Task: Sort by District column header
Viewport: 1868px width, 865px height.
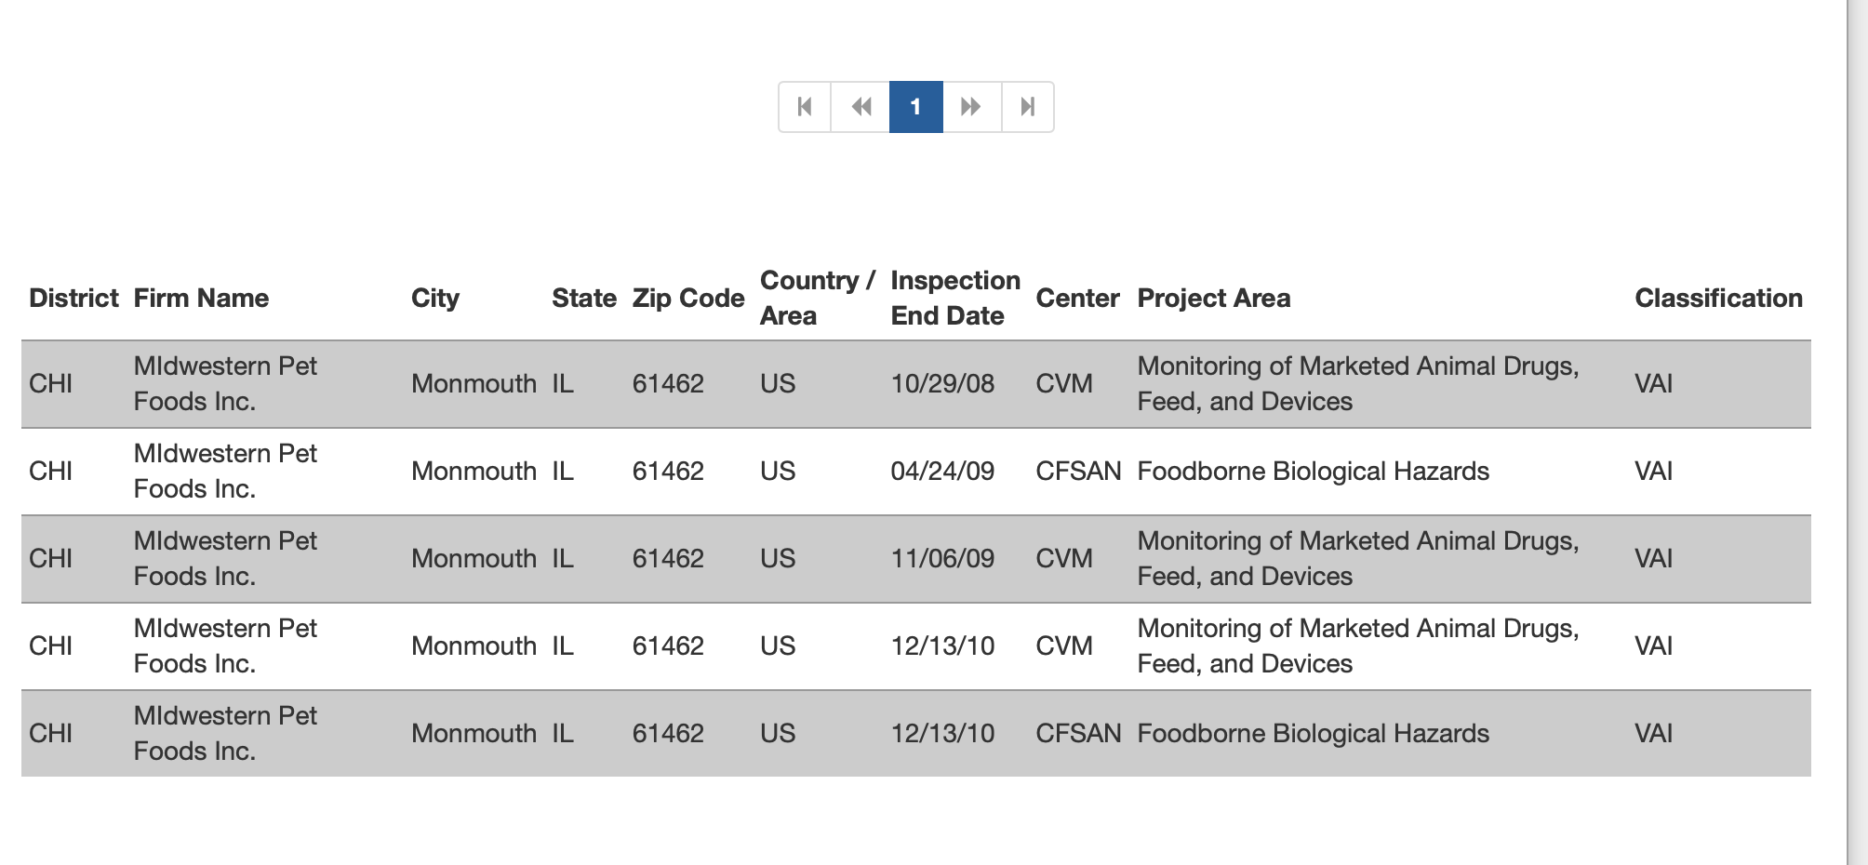Action: (x=73, y=298)
